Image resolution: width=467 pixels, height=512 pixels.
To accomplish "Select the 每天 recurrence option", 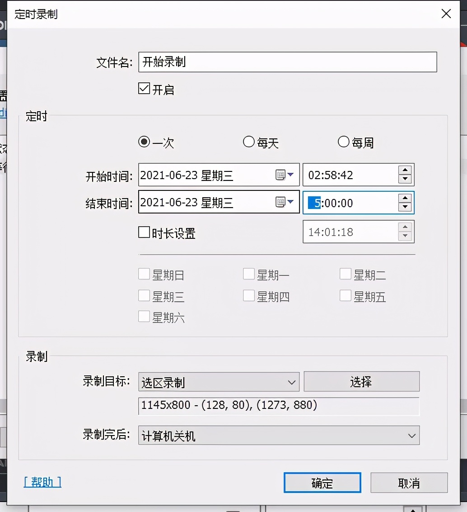I will 249,142.
